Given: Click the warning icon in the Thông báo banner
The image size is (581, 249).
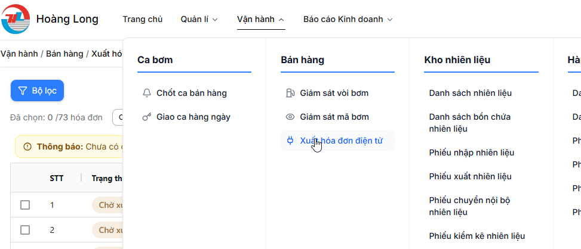Looking at the screenshot, I should [x=27, y=147].
